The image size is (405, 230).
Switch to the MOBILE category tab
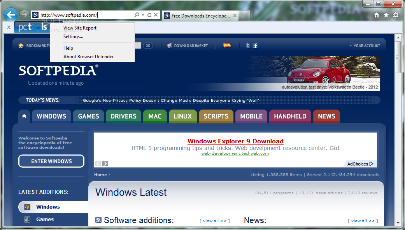click(251, 116)
